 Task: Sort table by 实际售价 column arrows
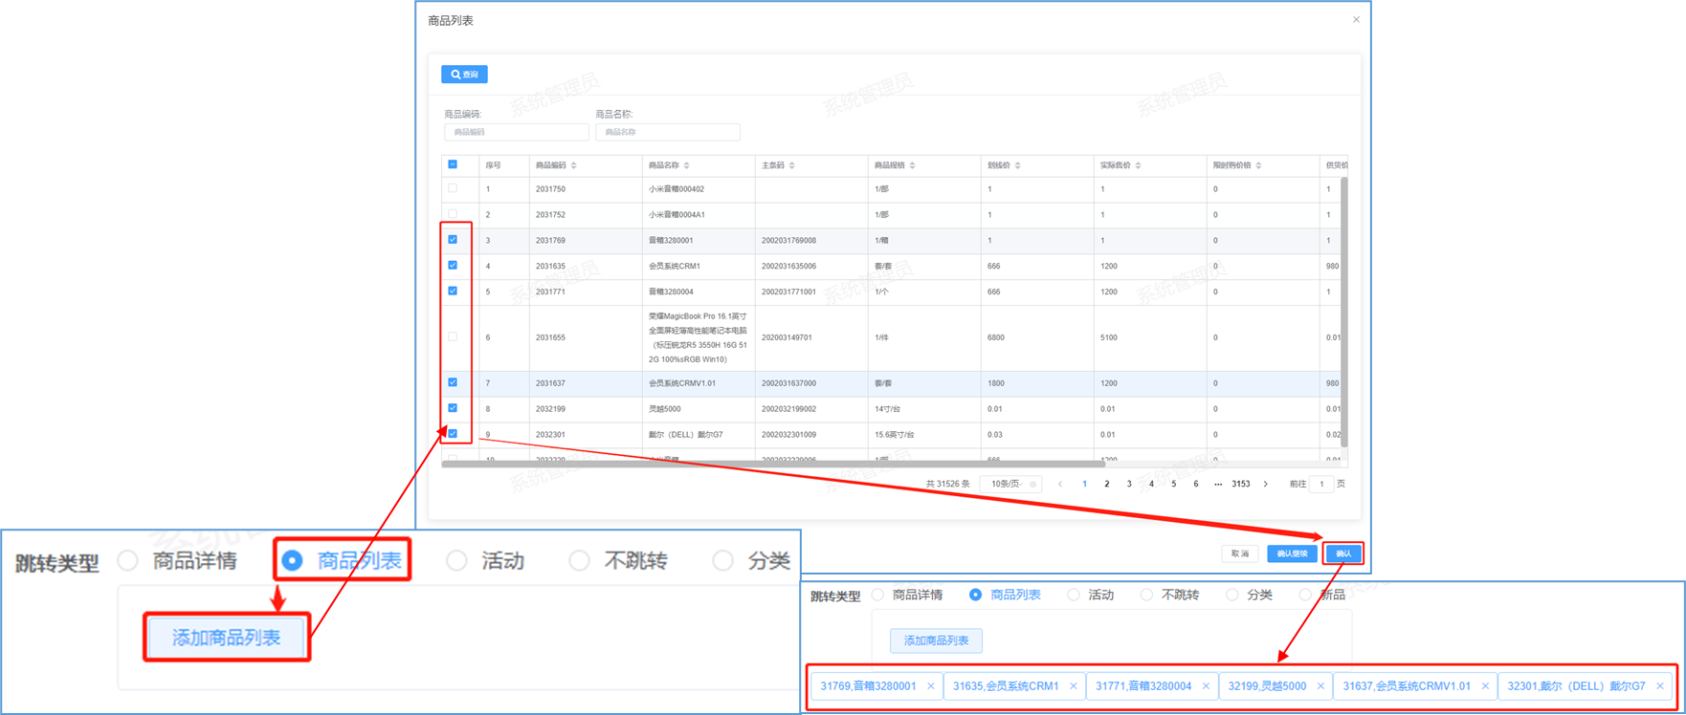tap(1138, 165)
